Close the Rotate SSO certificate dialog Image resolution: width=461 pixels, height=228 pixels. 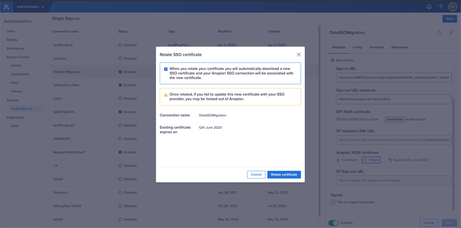tap(299, 54)
